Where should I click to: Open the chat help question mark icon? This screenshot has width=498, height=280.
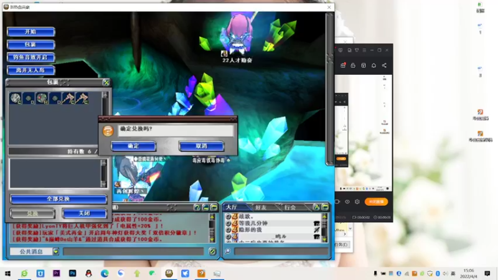197,208
